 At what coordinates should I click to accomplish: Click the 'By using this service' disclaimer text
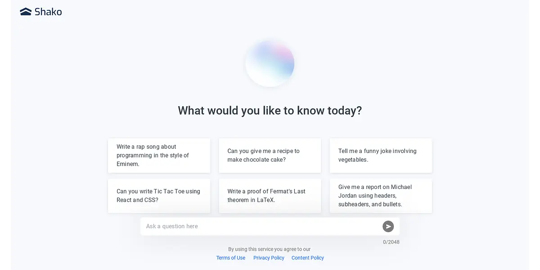click(x=269, y=249)
